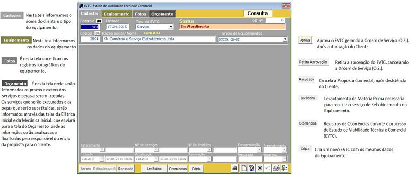Click the Cópia button
The image size is (410, 175).
click(196, 169)
